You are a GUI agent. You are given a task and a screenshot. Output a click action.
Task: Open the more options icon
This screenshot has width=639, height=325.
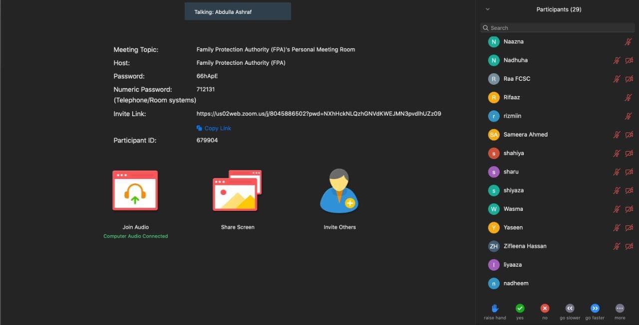click(x=620, y=309)
